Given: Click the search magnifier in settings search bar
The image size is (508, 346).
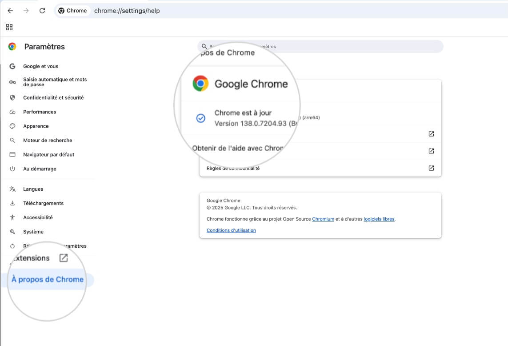Looking at the screenshot, I should tap(204, 46).
